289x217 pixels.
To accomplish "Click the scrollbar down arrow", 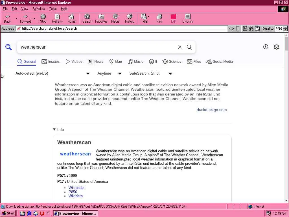I will click(286, 201).
